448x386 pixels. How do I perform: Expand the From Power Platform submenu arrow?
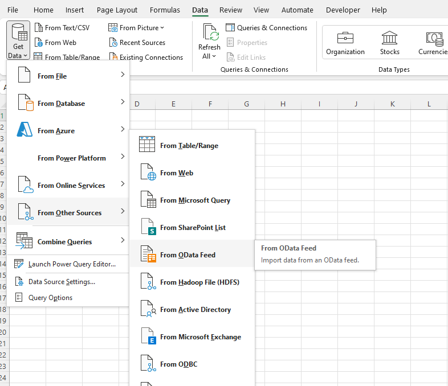[123, 157]
